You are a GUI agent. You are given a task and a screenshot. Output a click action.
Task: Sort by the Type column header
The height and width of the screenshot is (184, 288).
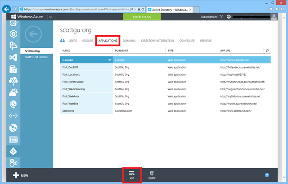point(171,51)
